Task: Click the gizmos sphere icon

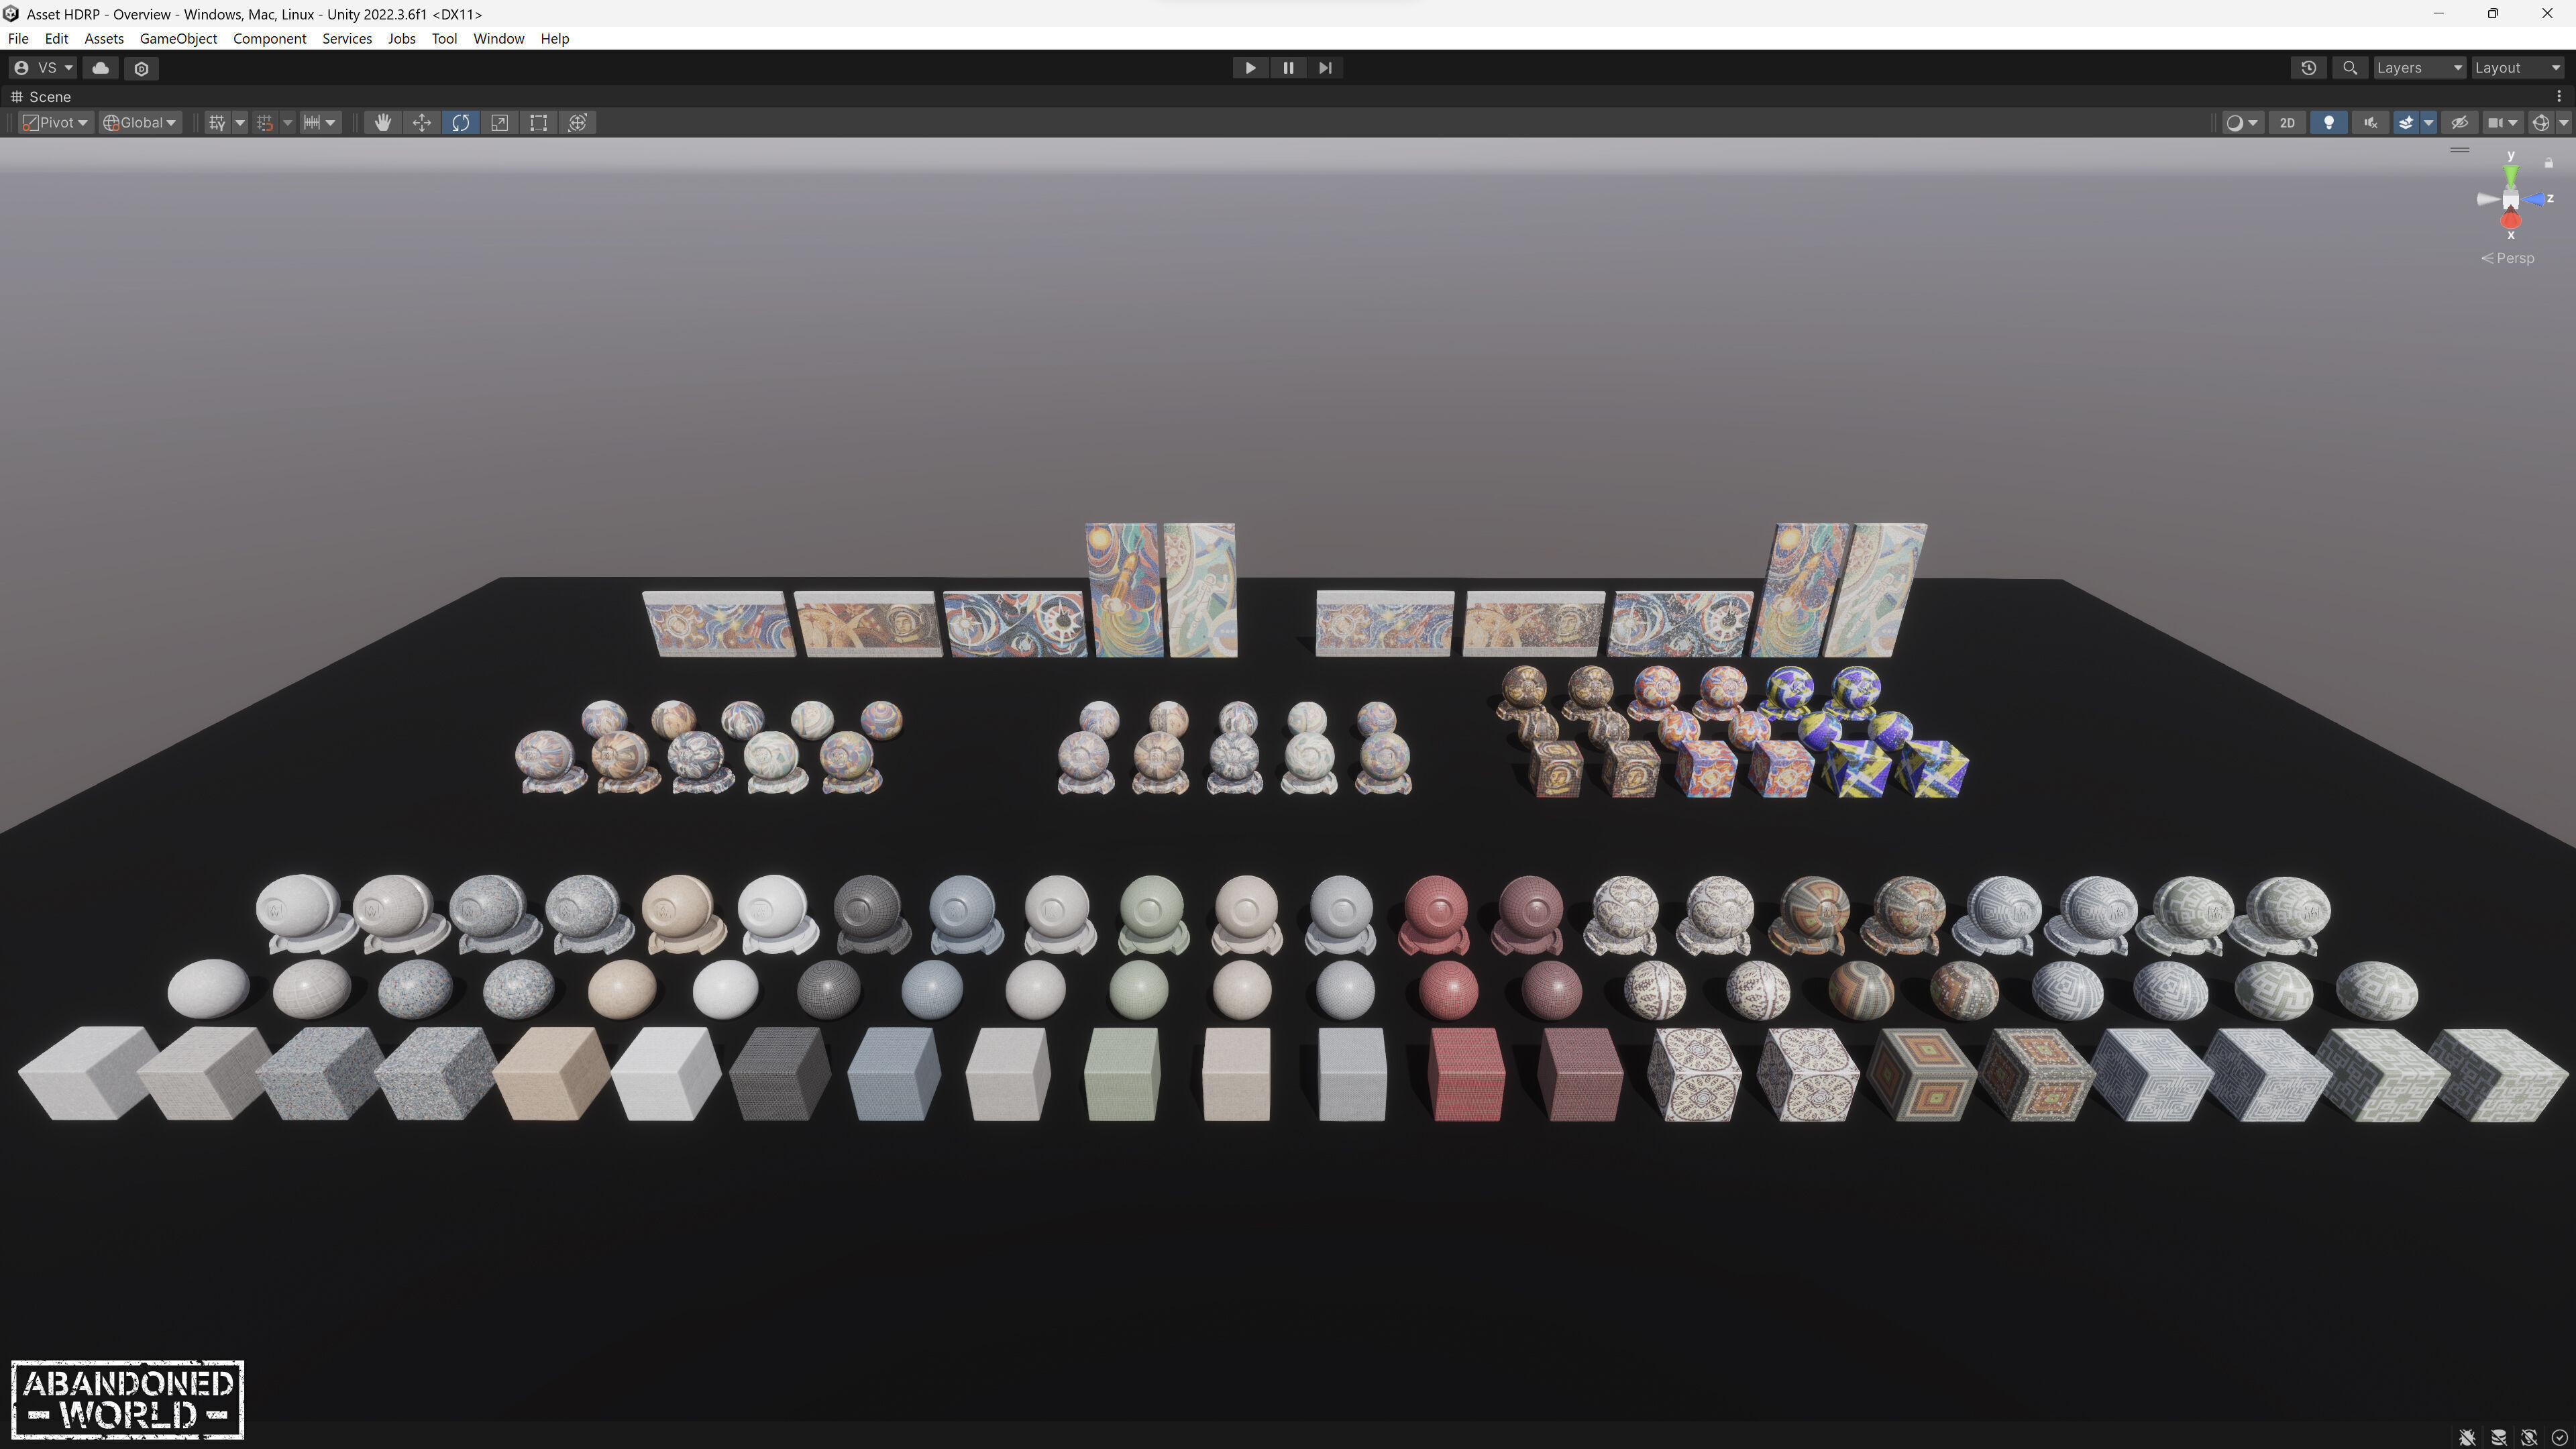Action: pyautogui.click(x=2540, y=122)
